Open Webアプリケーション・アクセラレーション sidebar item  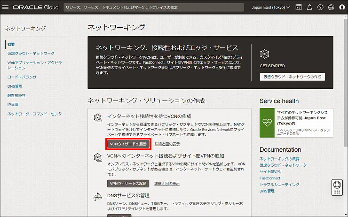[35, 65]
